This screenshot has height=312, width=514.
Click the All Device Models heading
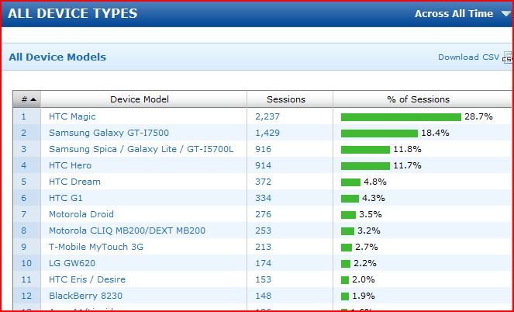(x=57, y=57)
